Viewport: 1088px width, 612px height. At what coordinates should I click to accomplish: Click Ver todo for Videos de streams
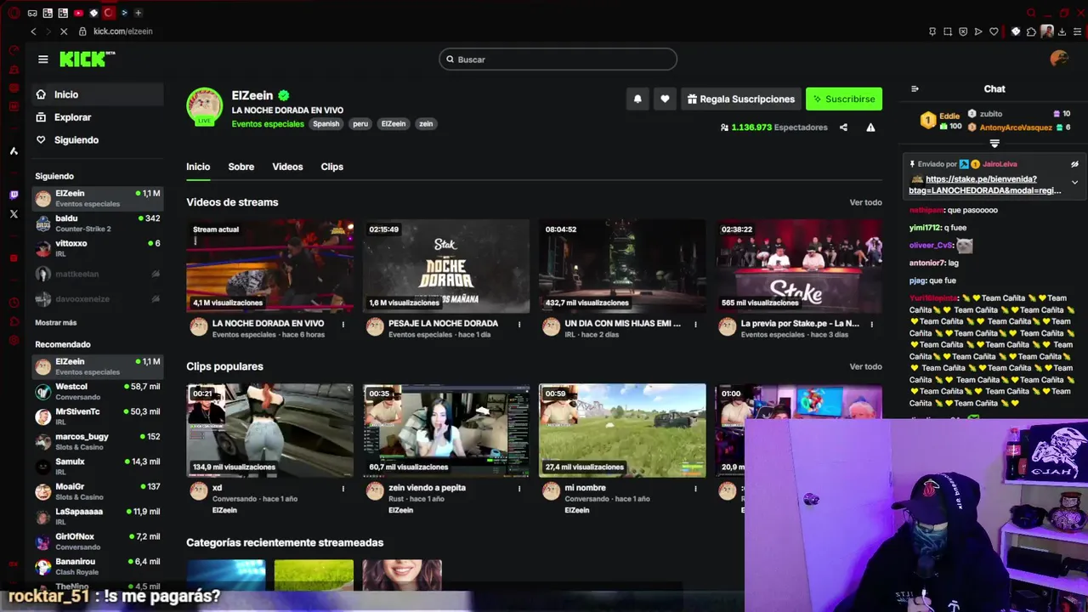click(x=865, y=202)
